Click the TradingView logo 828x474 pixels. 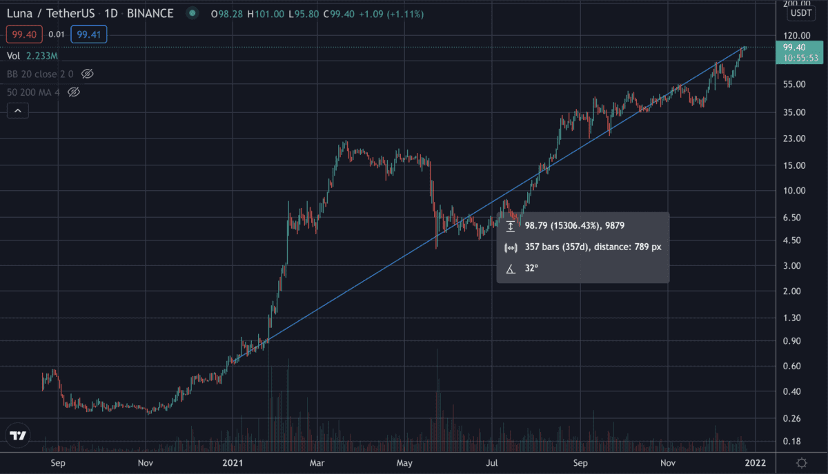[x=18, y=435]
